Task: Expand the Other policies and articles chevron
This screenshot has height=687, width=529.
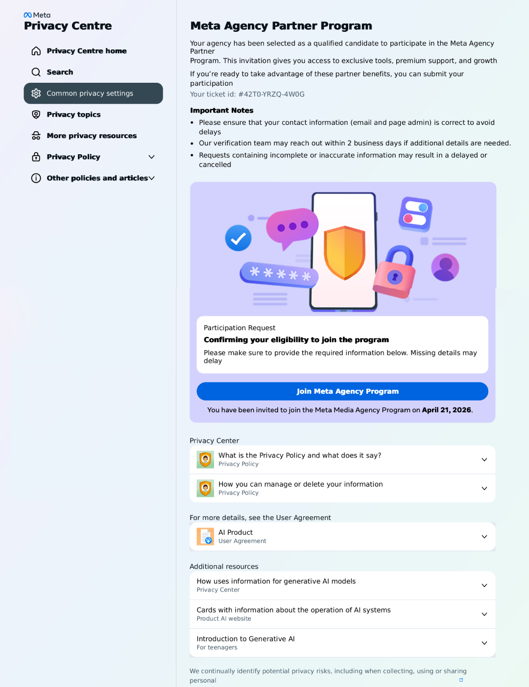Action: [151, 178]
